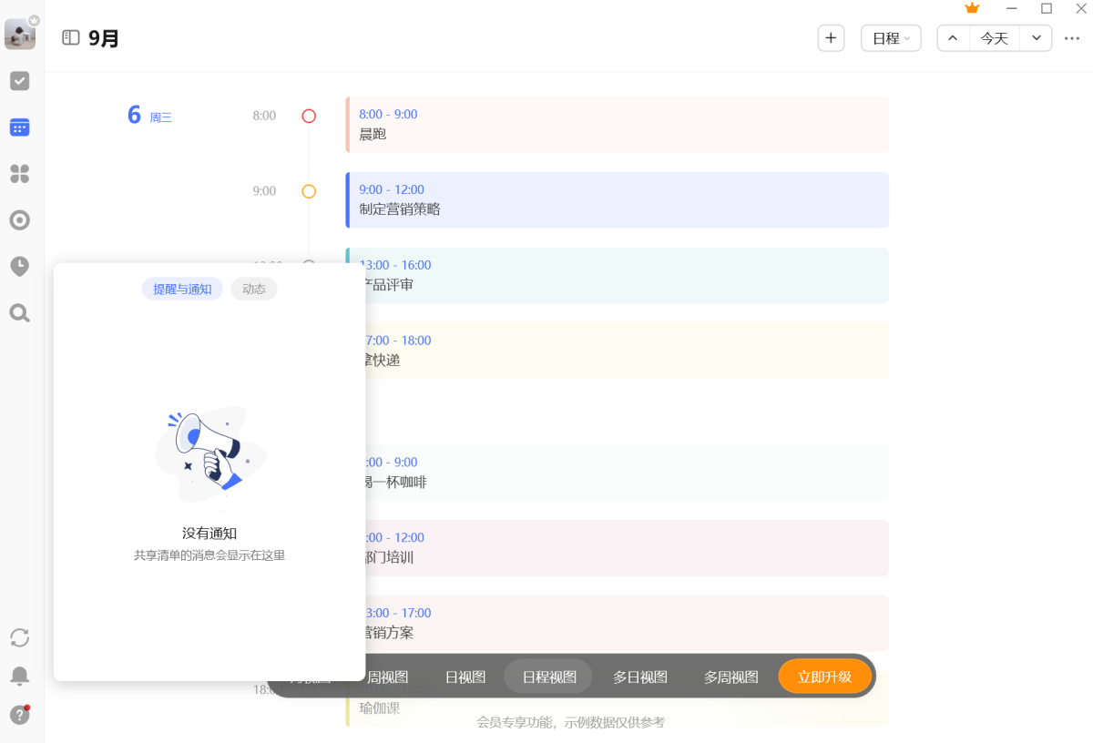Click the 立即升级 upgrade button
The width and height of the screenshot is (1093, 743).
pyautogui.click(x=825, y=677)
